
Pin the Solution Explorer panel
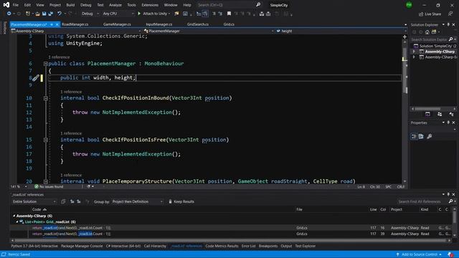(448, 24)
